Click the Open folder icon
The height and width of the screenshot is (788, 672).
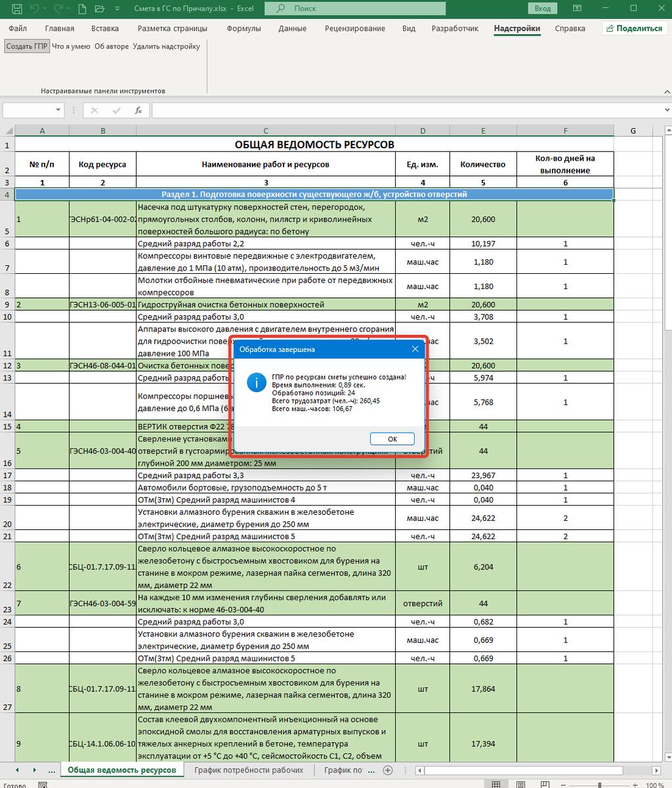point(99,9)
